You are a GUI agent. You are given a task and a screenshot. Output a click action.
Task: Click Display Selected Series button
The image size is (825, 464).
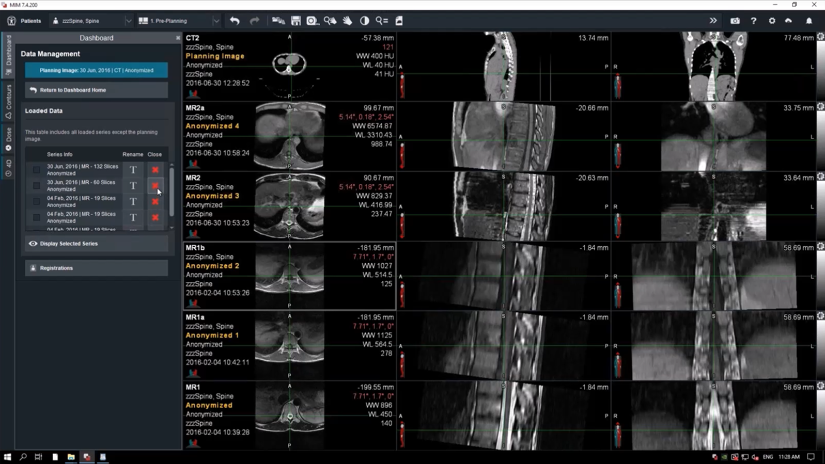96,244
